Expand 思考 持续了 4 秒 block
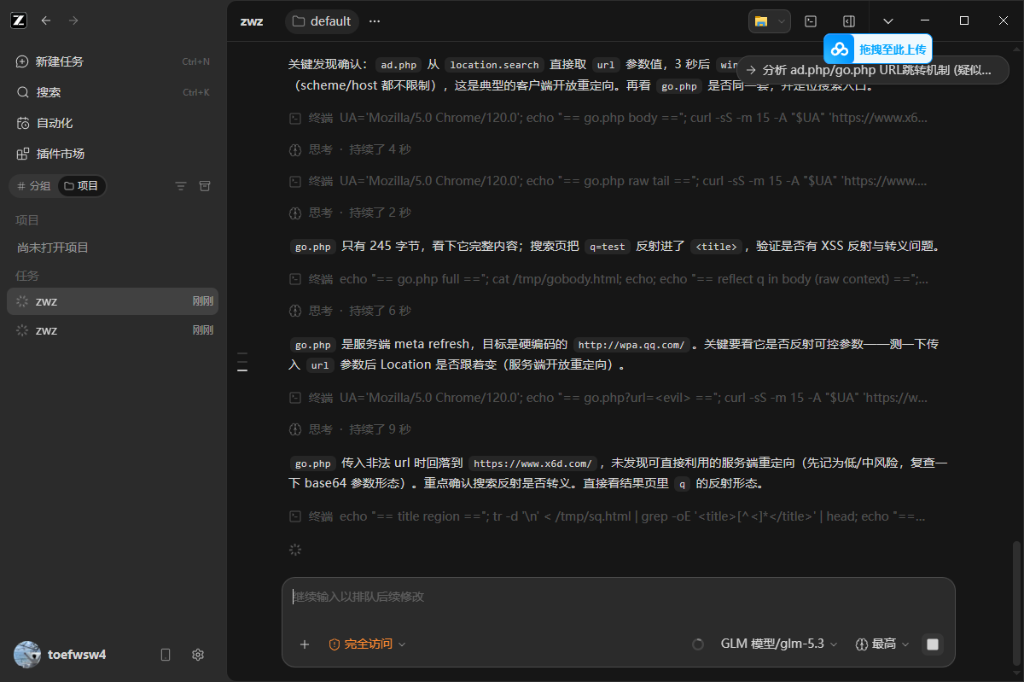 350,149
